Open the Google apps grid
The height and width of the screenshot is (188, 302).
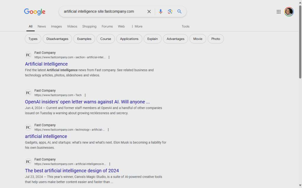click(278, 12)
